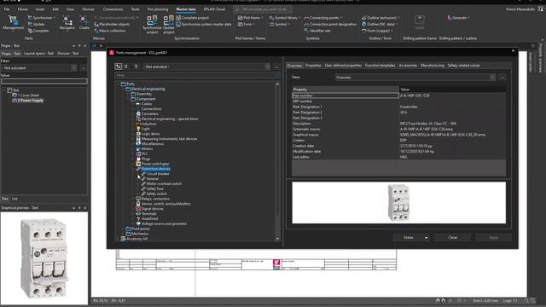
Task: Select Macro collection in Macros group
Action: click(110, 31)
